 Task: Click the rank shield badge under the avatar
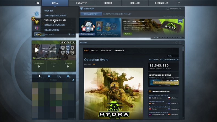[x=36, y=28]
